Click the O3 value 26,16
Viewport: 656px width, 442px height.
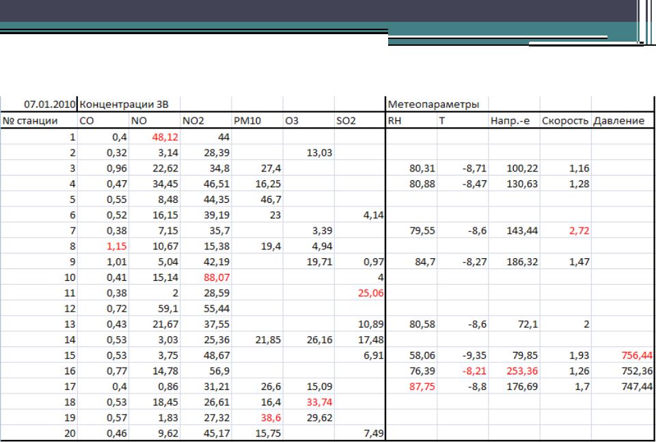320,340
